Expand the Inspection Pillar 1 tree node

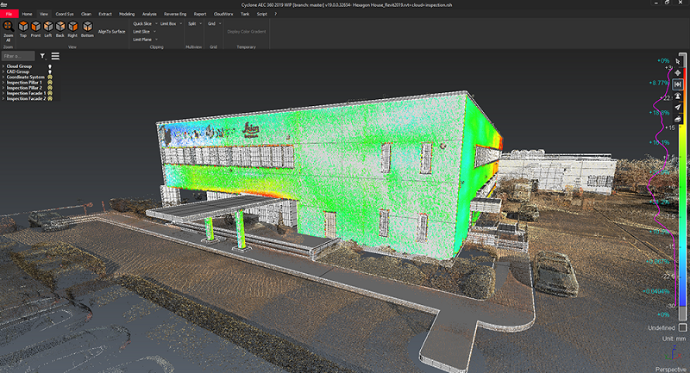(3, 83)
